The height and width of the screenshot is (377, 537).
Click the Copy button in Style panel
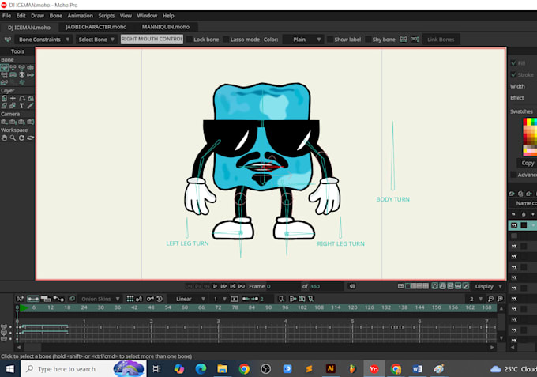(x=528, y=163)
